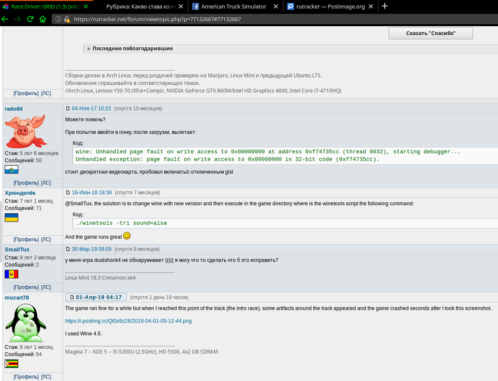Image resolution: width=498 pixels, height=381 pixels.
Task: Close the rutracker — Postimage.org tab
Action: click(x=370, y=6)
